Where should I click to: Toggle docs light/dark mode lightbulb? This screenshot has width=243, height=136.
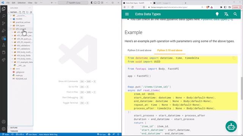(x=217, y=14)
